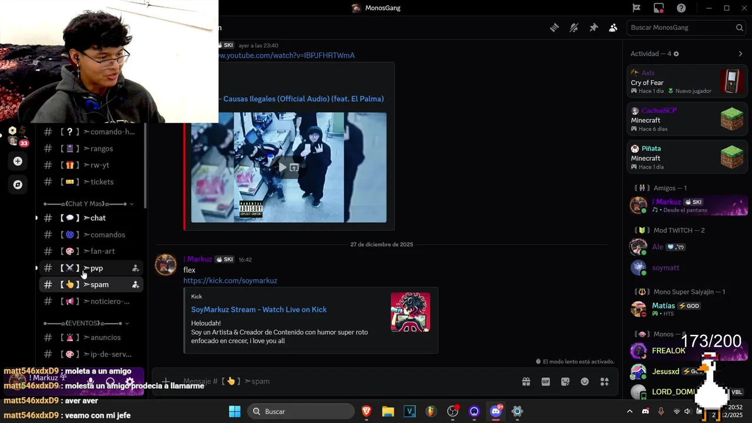This screenshot has height=423, width=752.
Task: Click the taskbar Buscar search box
Action: coord(301,411)
